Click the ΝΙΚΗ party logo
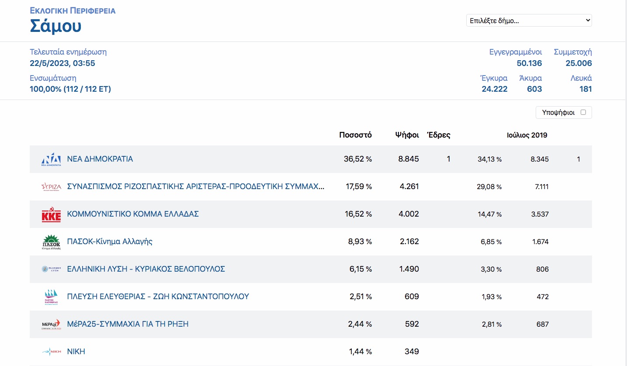Screen dimensions: 627x366 click(51, 352)
